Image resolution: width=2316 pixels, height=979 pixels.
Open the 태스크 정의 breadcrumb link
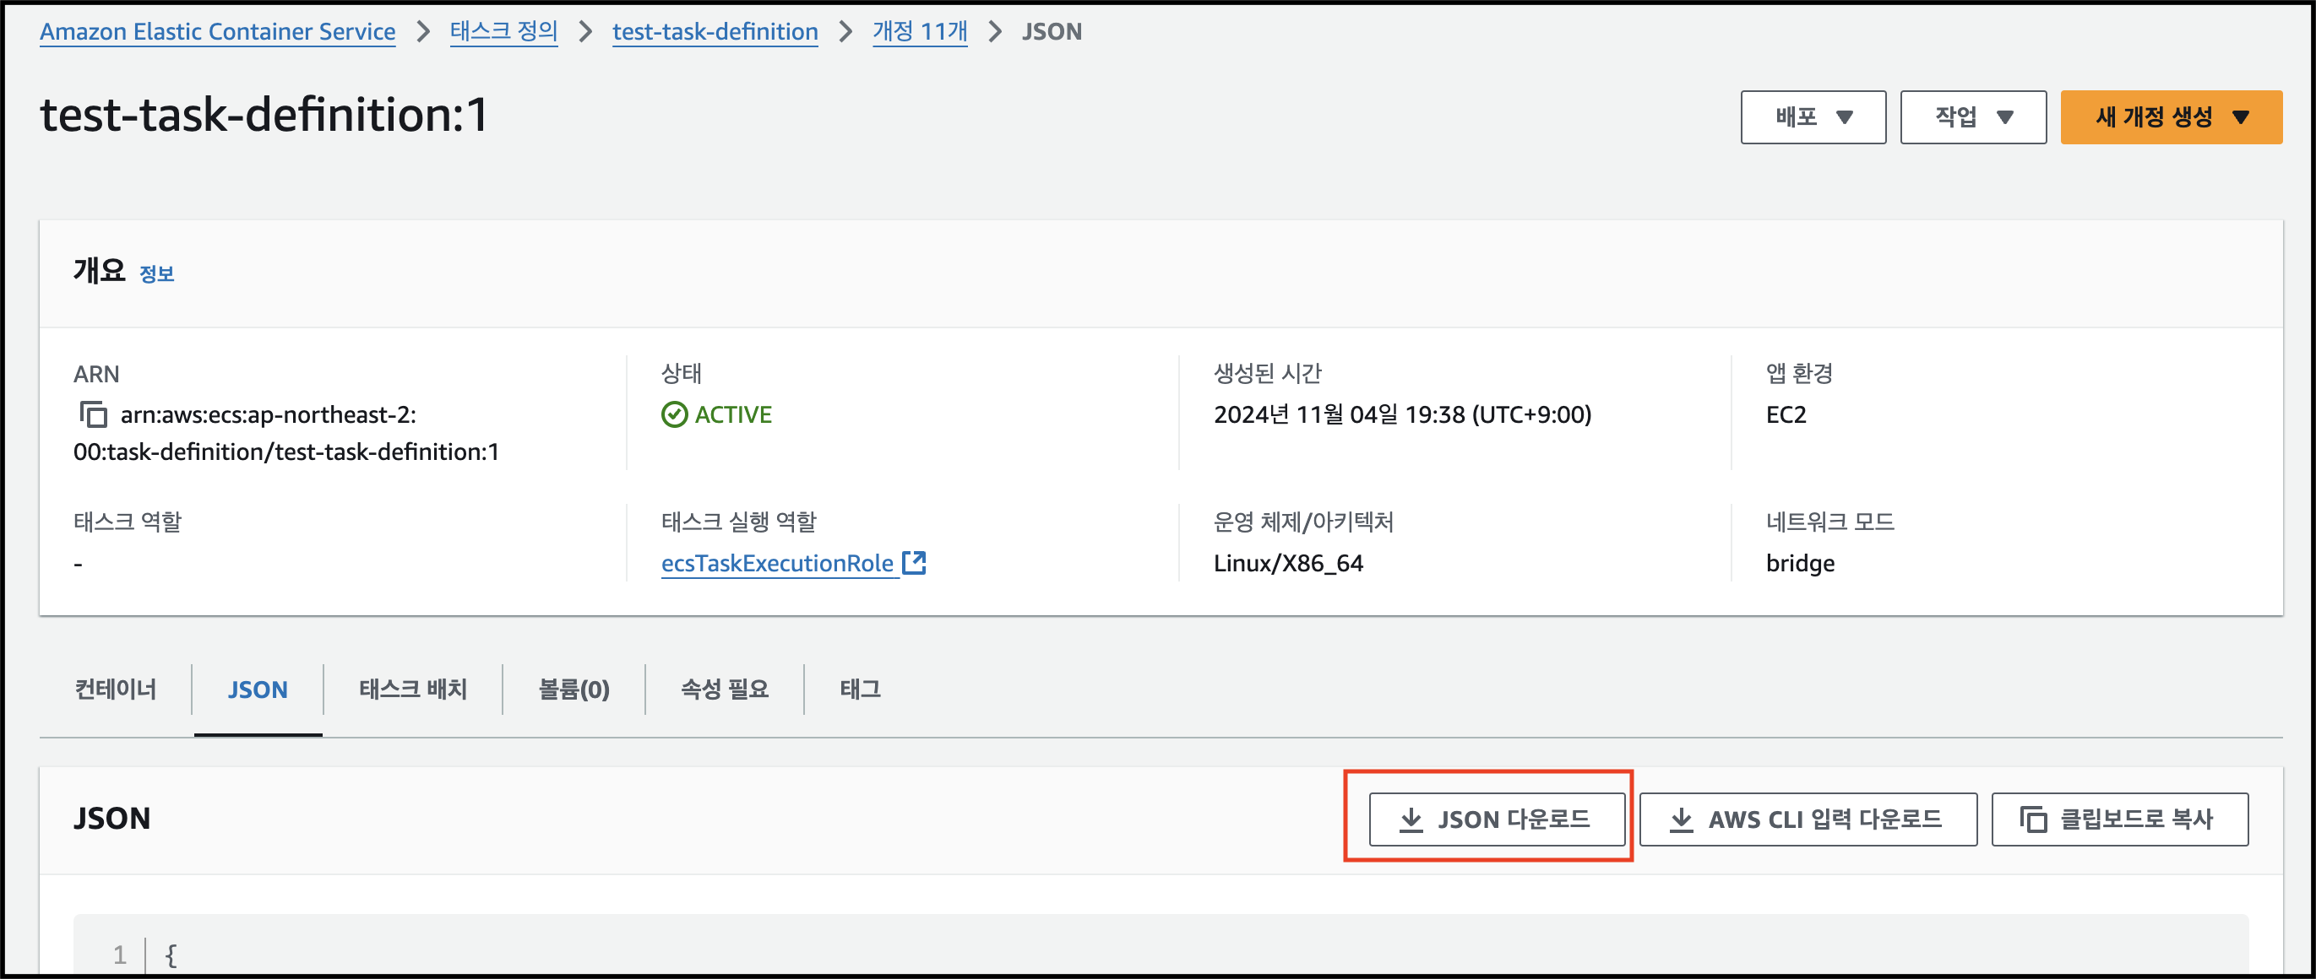click(x=503, y=31)
